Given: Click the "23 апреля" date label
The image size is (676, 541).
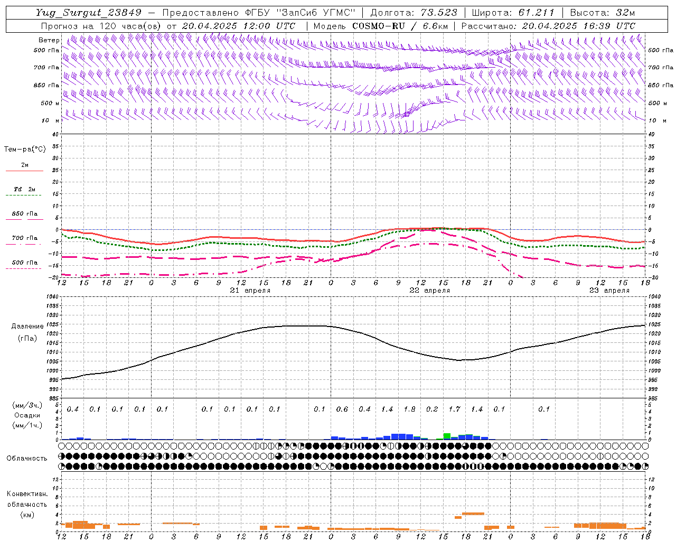Looking at the screenshot, I should point(609,291).
